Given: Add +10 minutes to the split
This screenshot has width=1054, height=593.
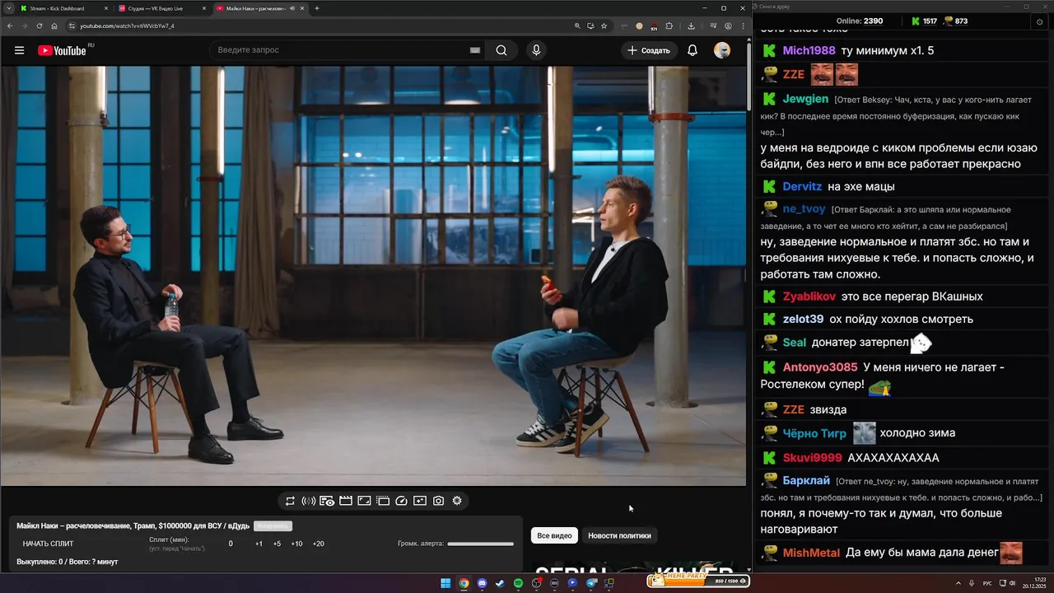Looking at the screenshot, I should coord(296,544).
